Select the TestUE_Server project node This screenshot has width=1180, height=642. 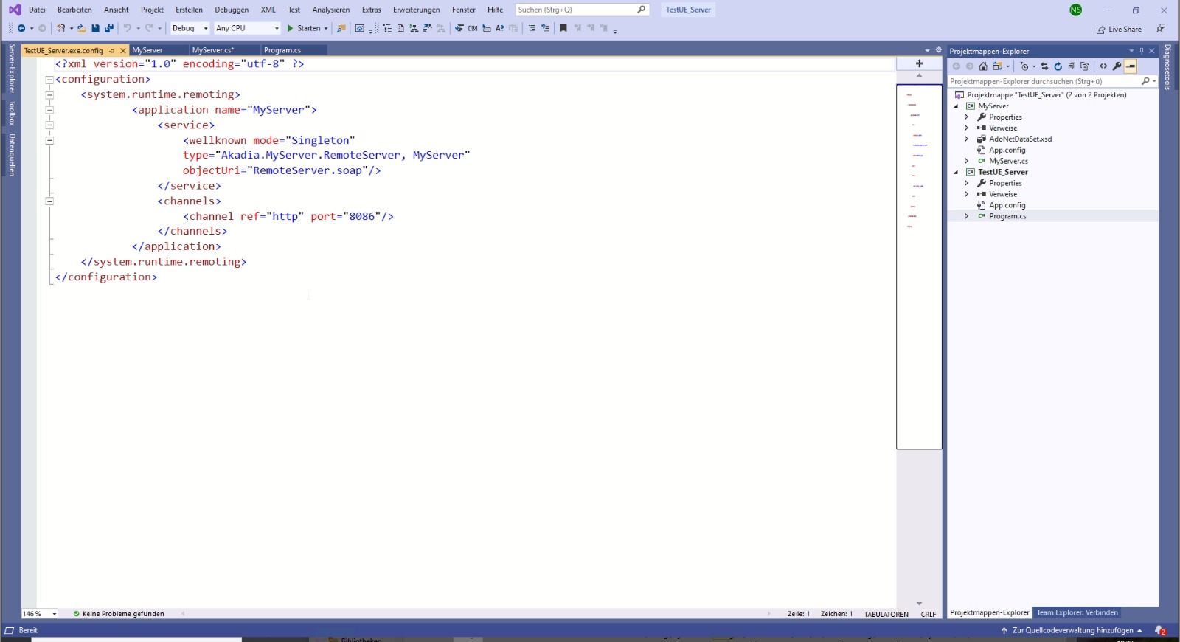(1002, 172)
